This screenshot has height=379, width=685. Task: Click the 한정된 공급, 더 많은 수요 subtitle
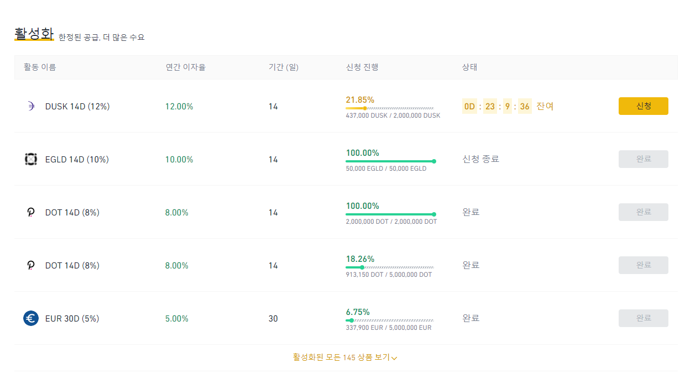pos(102,38)
